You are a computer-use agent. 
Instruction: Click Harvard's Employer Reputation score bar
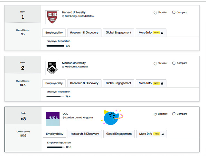[55, 46]
